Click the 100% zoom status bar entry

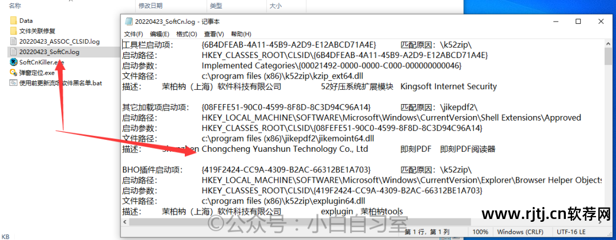tap(481, 232)
